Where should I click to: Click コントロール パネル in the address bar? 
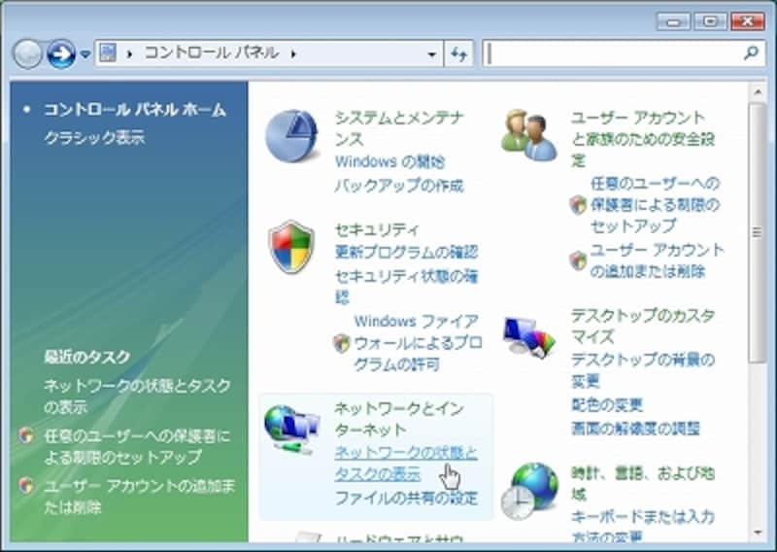212,52
